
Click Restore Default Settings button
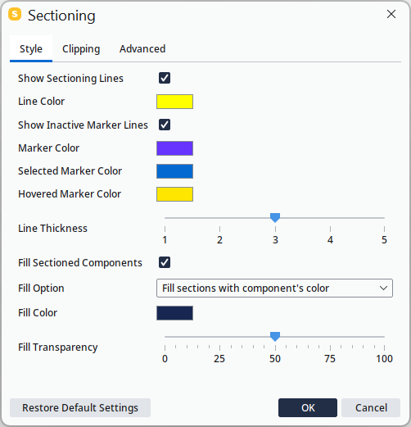(x=80, y=407)
